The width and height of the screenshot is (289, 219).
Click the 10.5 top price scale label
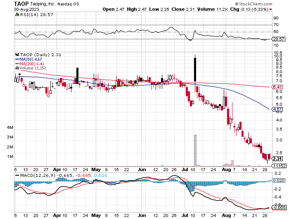[x=278, y=53]
